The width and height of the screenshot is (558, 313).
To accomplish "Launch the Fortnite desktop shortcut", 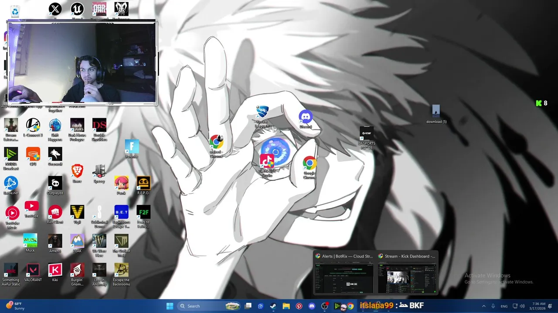I will pyautogui.click(x=132, y=149).
